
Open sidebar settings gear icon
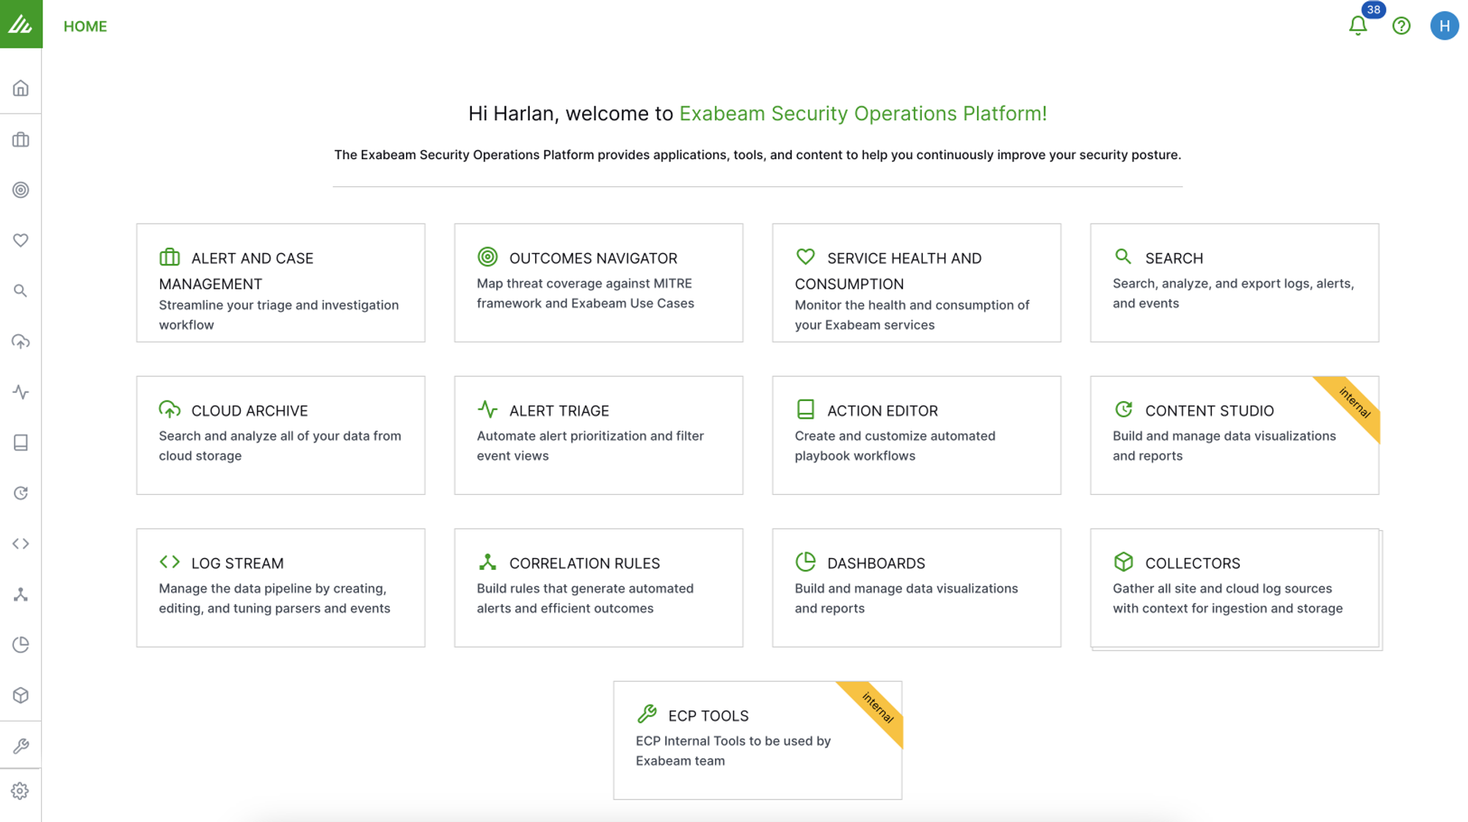coord(21,791)
